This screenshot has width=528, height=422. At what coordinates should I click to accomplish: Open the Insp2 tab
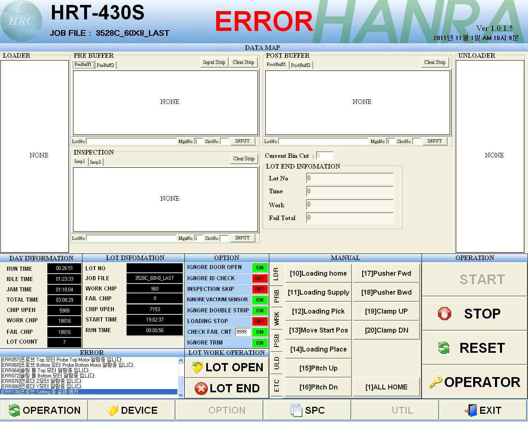click(95, 162)
